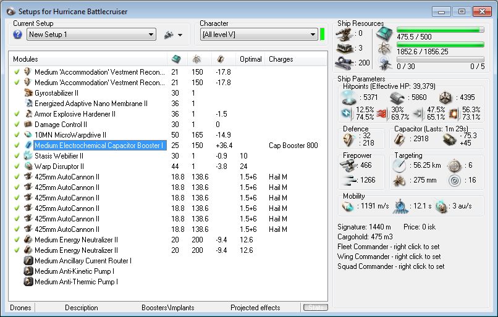Switch to the Drones tab

click(22, 308)
